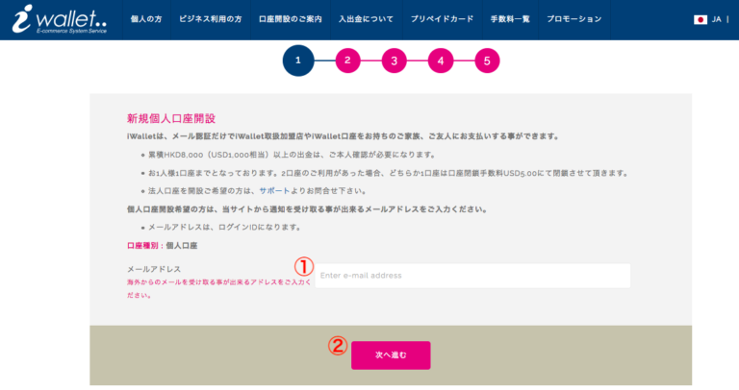The height and width of the screenshot is (390, 739).
Task: Open the プロモーション menu
Action: [x=574, y=19]
